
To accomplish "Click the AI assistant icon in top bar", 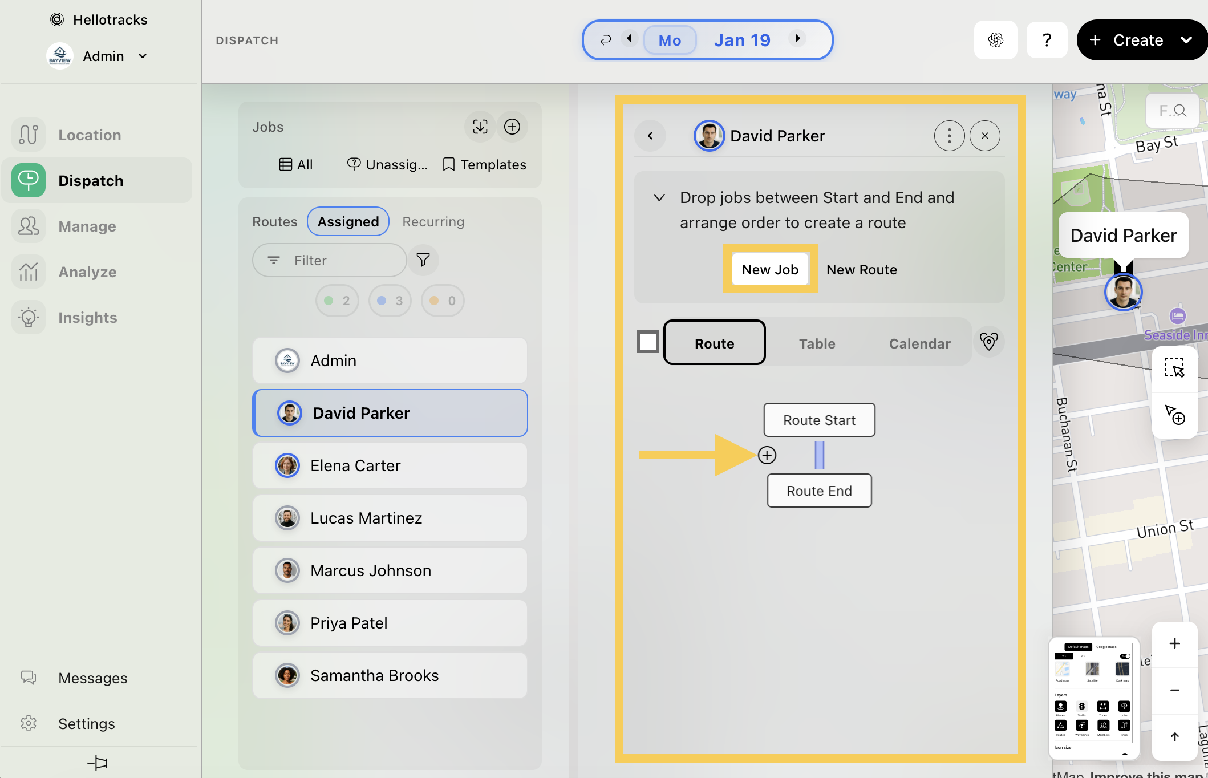I will (x=995, y=40).
